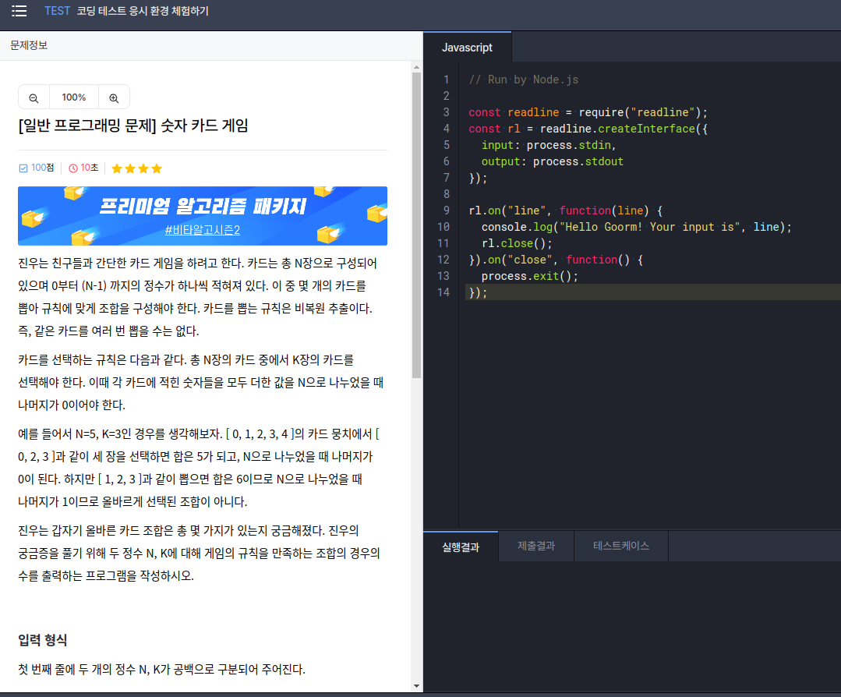Click the last code line '});' on line 14
This screenshot has height=697, width=841.
478,292
